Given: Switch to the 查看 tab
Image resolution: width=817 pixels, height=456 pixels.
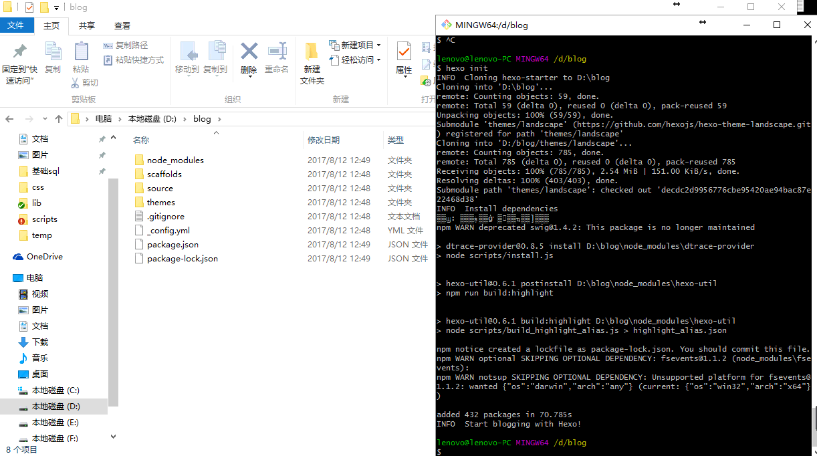Looking at the screenshot, I should 122,25.
